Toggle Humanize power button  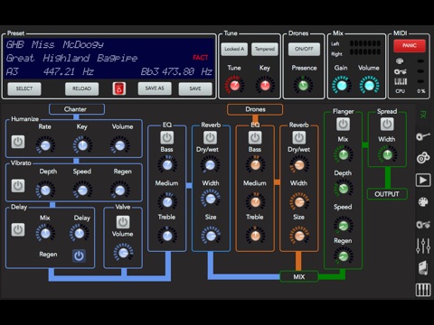tap(18, 142)
